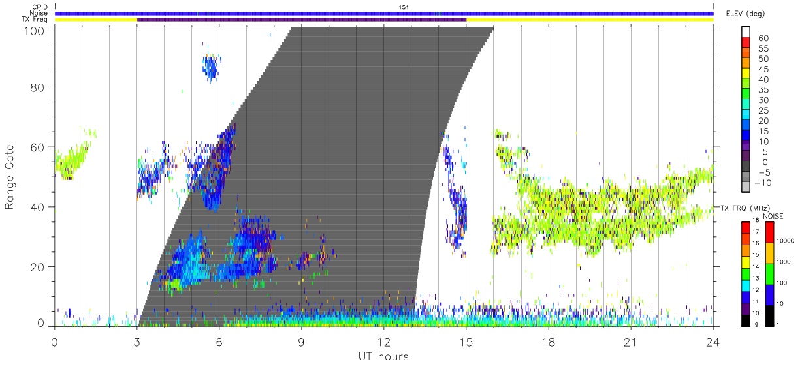The width and height of the screenshot is (802, 370).
Task: Click the green 13-14 band of the TX FRQ colorbar
Action: (x=745, y=274)
